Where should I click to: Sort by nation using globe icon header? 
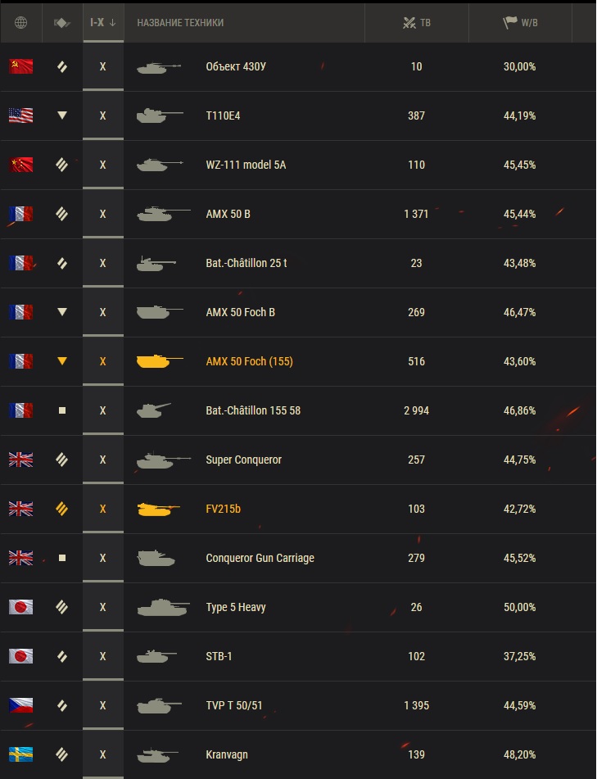click(x=20, y=22)
